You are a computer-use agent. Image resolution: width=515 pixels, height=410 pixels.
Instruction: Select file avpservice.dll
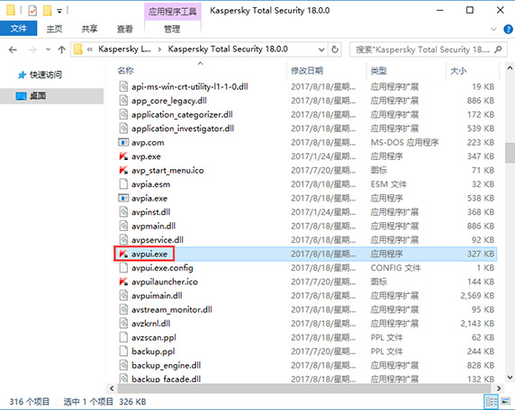point(158,240)
